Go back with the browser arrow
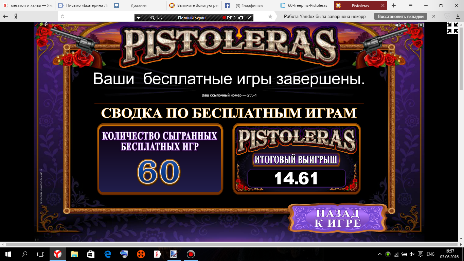464x261 pixels. [x=5, y=16]
